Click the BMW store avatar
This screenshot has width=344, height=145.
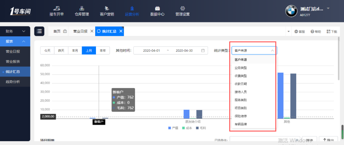291,11
